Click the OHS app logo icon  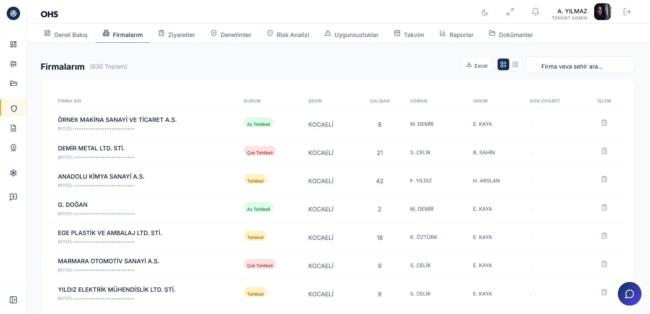(13, 13)
